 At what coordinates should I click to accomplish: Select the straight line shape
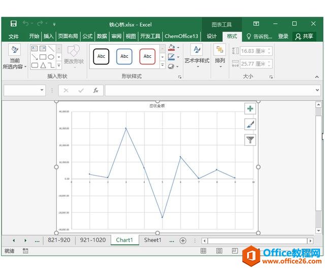51,49
